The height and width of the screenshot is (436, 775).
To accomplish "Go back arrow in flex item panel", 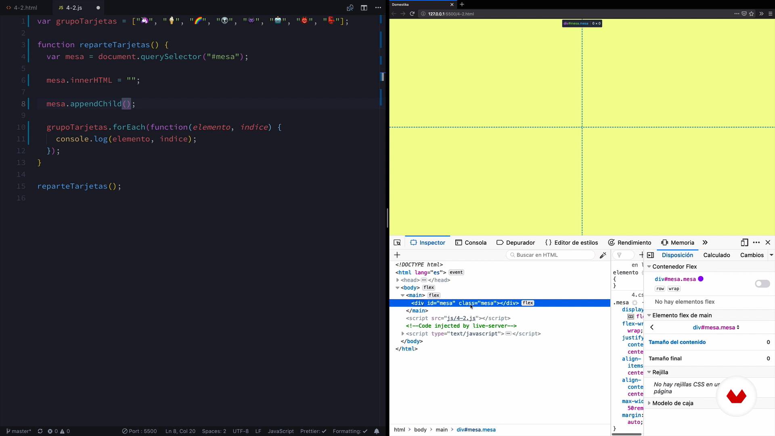I will (652, 327).
